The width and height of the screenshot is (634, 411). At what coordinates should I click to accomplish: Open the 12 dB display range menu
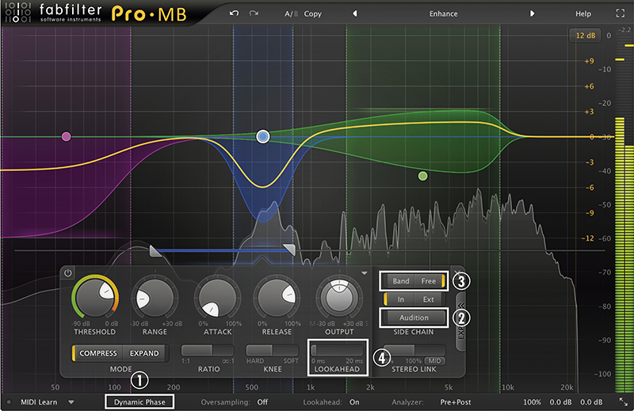[585, 36]
